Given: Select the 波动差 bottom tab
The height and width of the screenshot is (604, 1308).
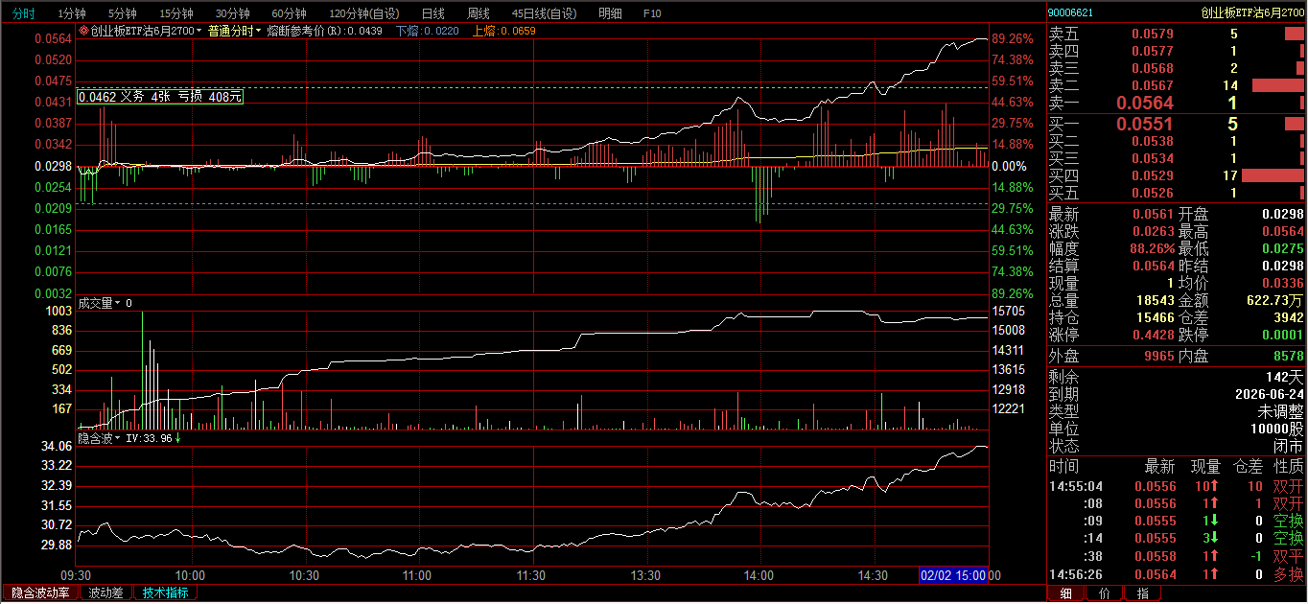Looking at the screenshot, I should coord(105,593).
